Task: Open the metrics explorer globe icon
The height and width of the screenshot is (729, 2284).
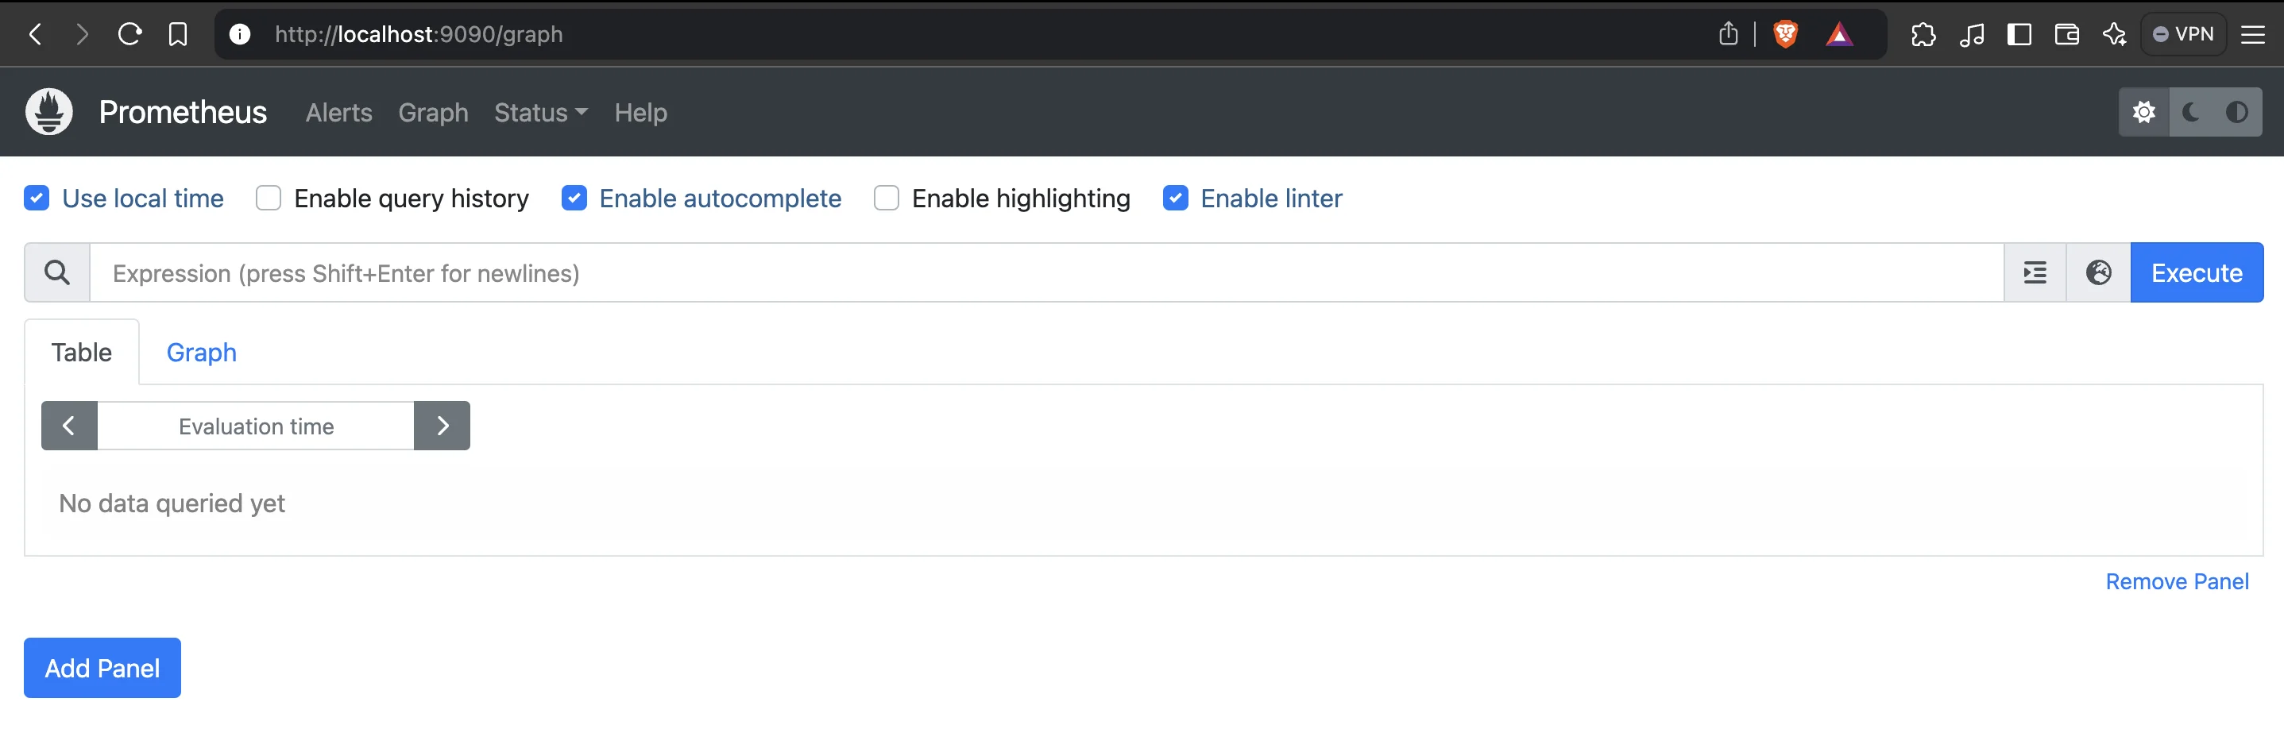Action: pyautogui.click(x=2098, y=273)
